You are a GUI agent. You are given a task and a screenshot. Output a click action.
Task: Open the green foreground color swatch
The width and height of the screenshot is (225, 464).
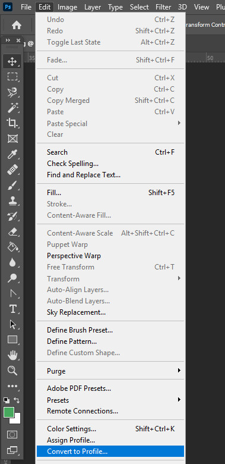tap(9, 412)
